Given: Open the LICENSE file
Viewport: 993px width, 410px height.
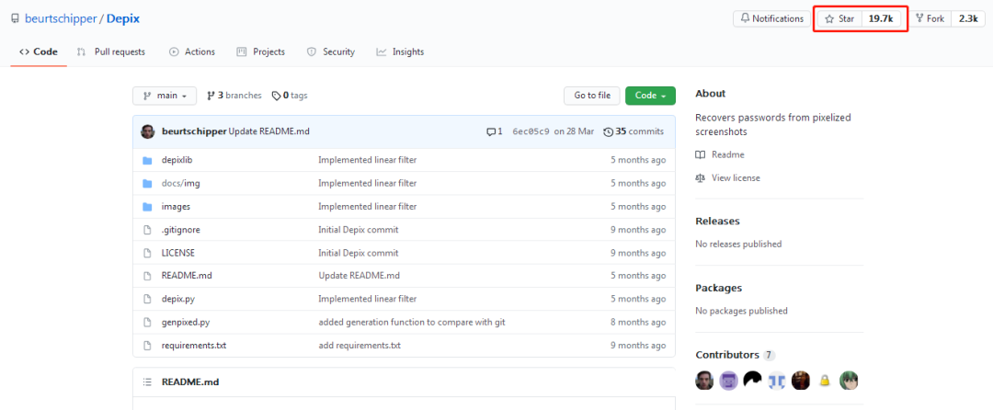Looking at the screenshot, I should (178, 253).
